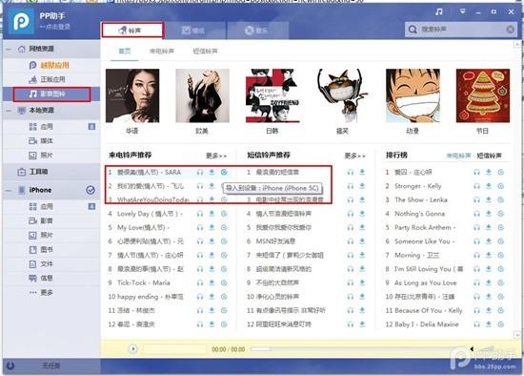Open the title bar dropdown menu arrow
Image resolution: width=524 pixels, height=376 pixels.
pos(462,11)
